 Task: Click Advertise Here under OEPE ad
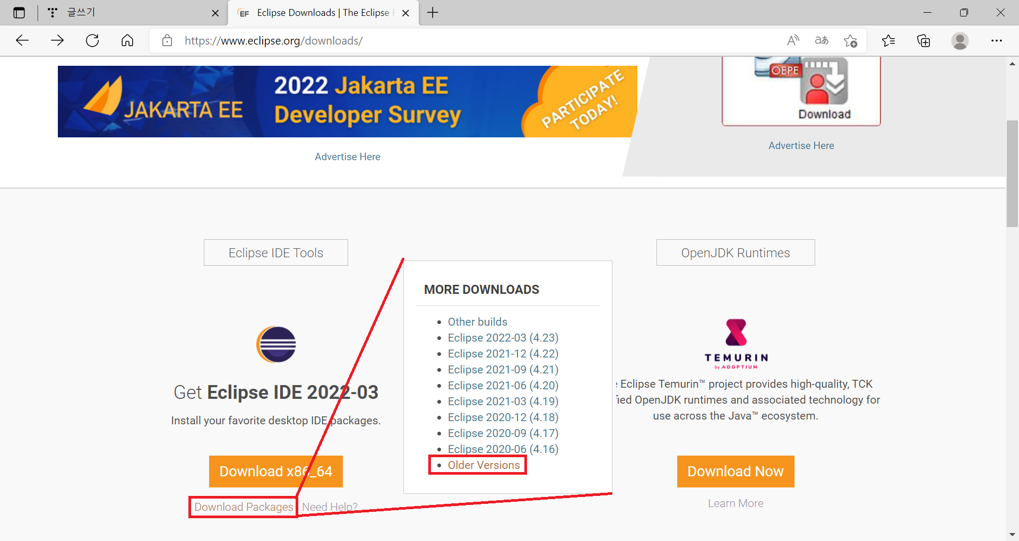[801, 146]
